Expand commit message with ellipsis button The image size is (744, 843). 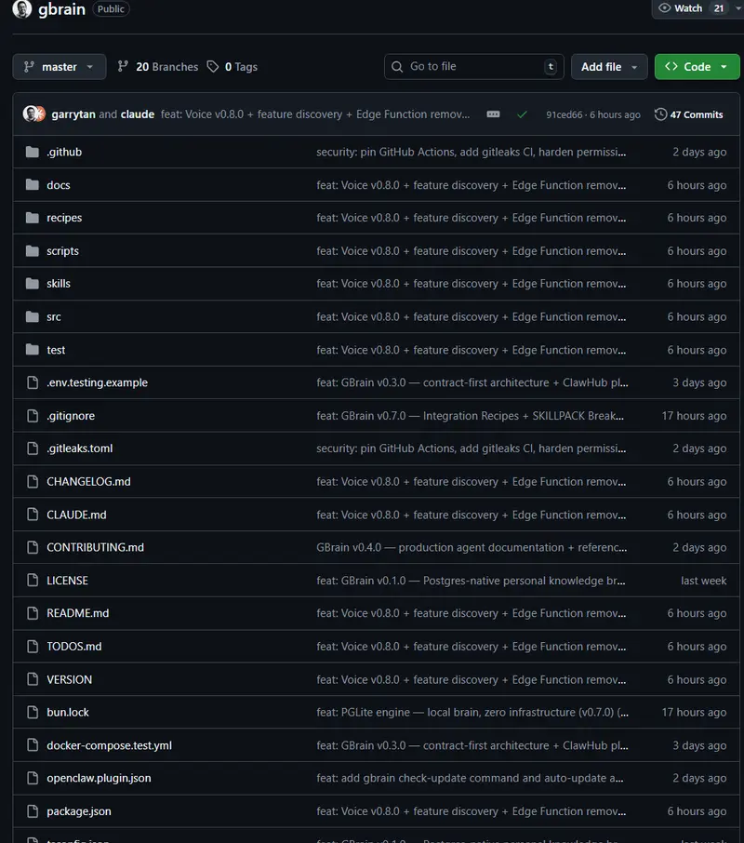point(493,114)
